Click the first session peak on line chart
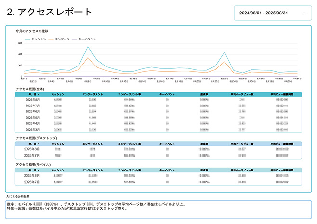The width and height of the screenshot is (317, 224). pos(88,47)
